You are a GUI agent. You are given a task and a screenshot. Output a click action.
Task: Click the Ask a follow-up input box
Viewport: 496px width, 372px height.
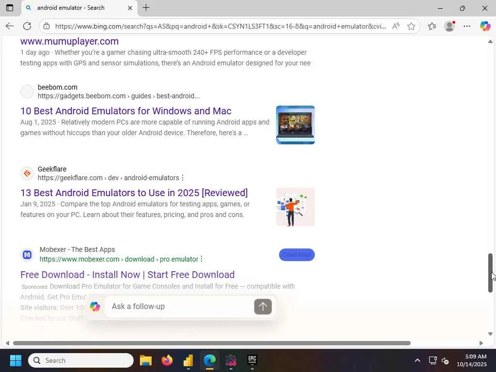(180, 307)
